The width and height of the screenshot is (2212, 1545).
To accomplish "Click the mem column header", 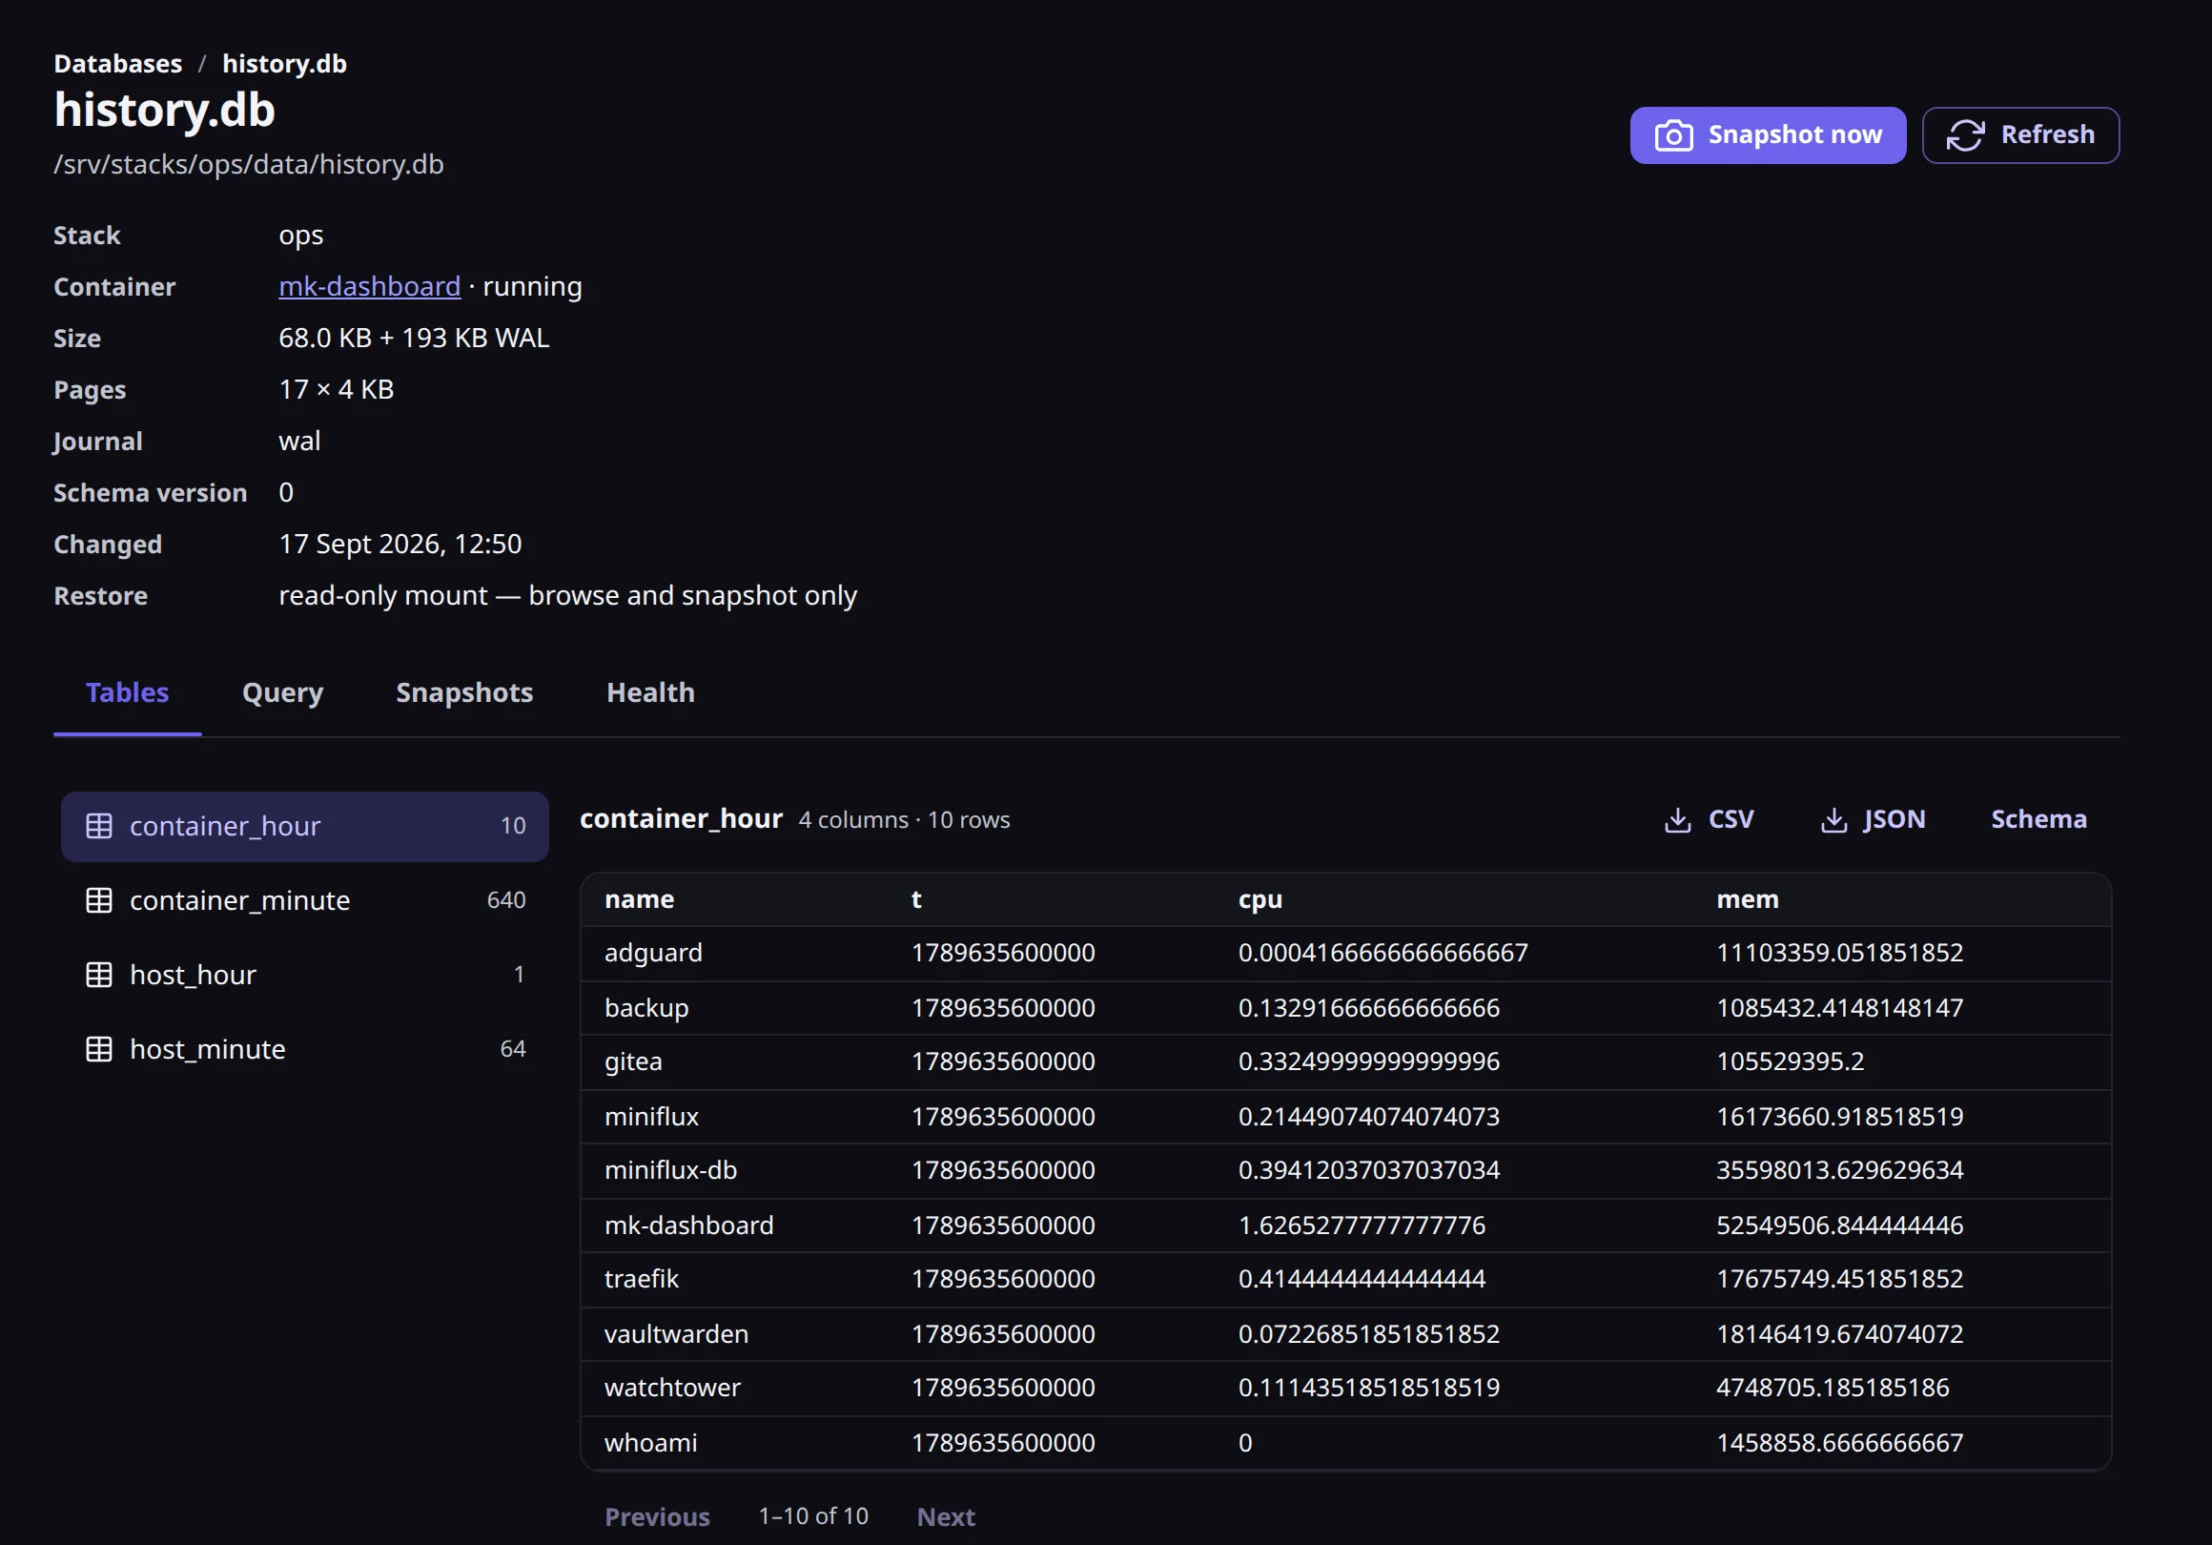I will tap(1747, 899).
